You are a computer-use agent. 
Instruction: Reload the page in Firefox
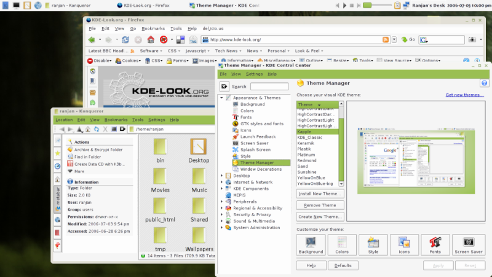(x=125, y=40)
